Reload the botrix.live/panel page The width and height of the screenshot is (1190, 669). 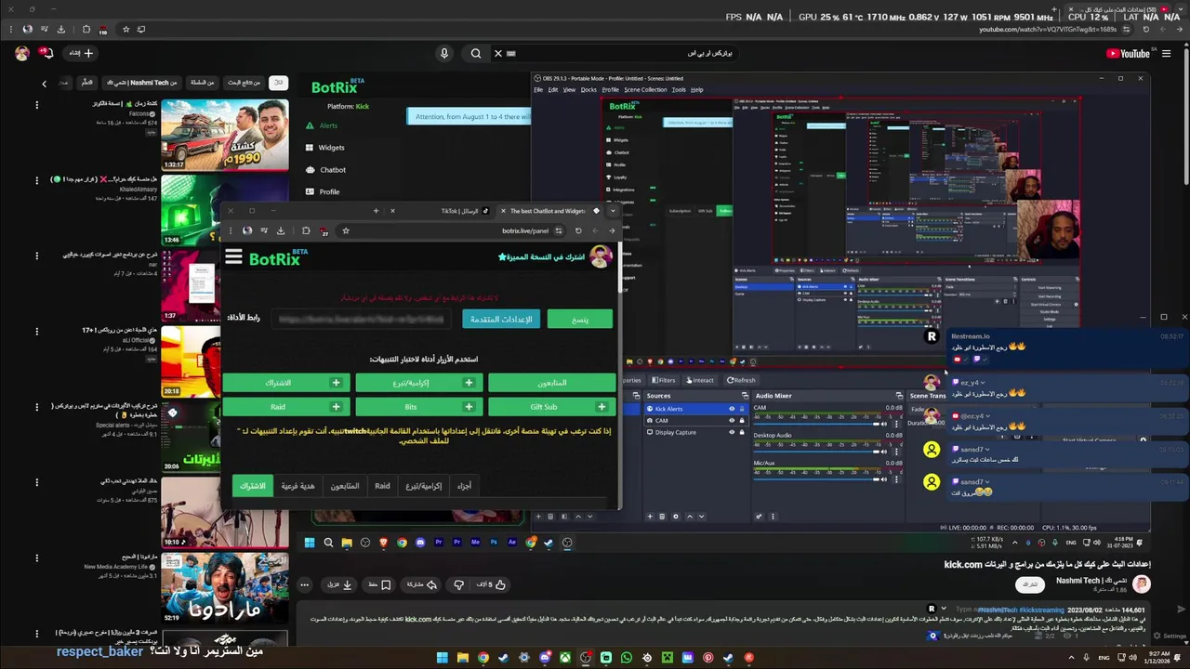[578, 230]
